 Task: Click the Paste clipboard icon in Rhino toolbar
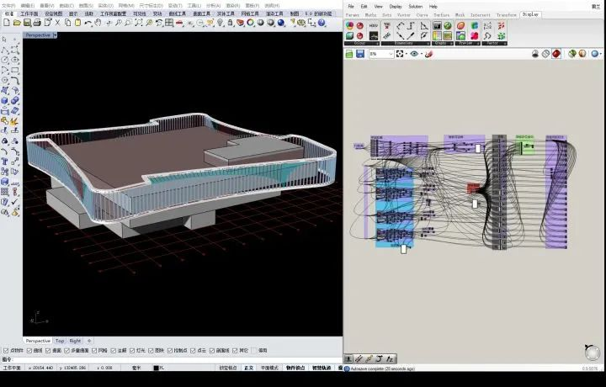(x=77, y=23)
